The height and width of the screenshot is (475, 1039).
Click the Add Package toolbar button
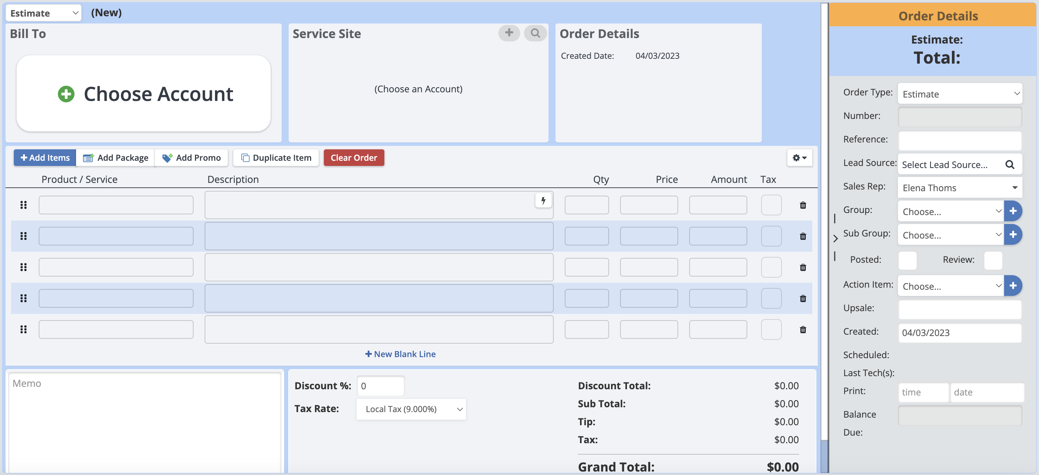coord(116,158)
